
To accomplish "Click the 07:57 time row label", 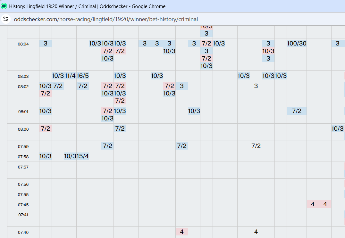I will coord(23,167).
